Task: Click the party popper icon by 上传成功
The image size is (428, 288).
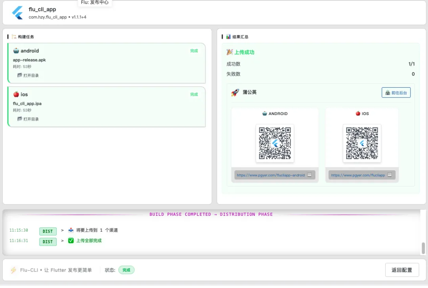Action: tap(229, 52)
